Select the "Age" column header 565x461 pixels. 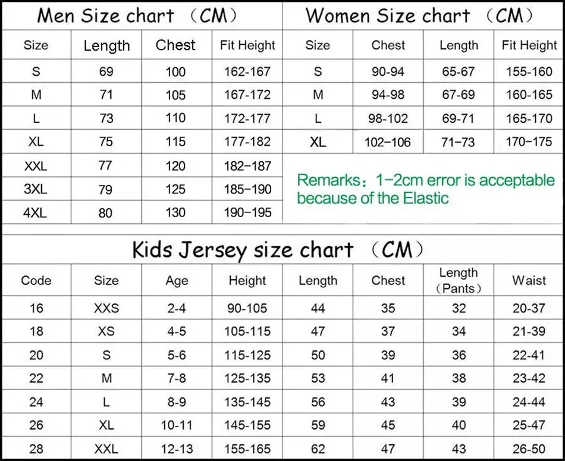pyautogui.click(x=177, y=280)
